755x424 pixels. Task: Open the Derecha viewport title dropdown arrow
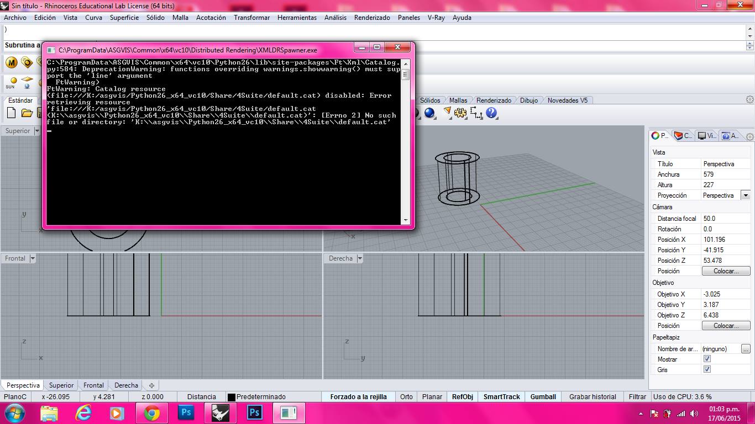360,258
